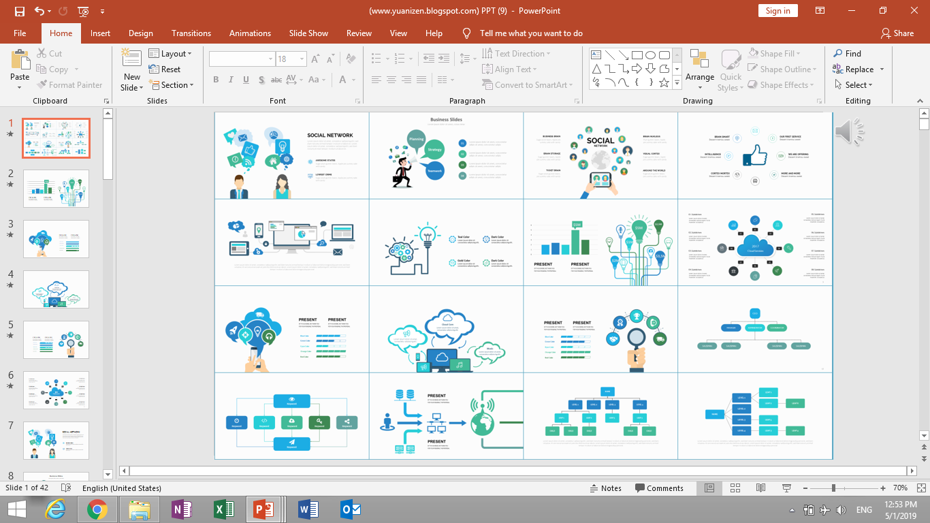Open the font size dropdown

(x=302, y=59)
